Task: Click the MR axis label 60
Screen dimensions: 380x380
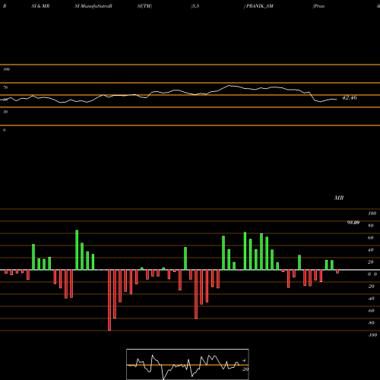Action: pyautogui.click(x=371, y=238)
